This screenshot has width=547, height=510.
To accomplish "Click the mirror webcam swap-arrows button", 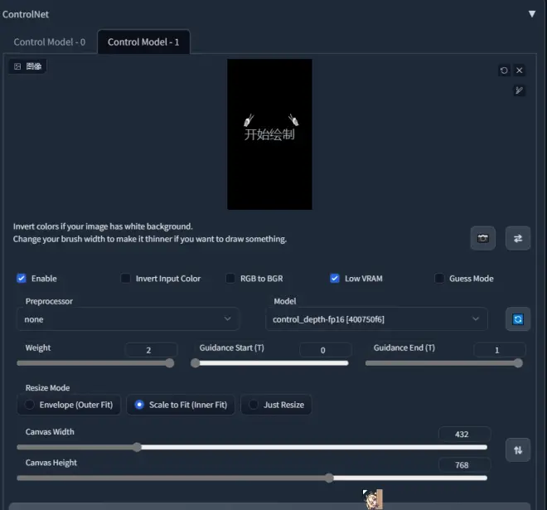I will pos(518,238).
